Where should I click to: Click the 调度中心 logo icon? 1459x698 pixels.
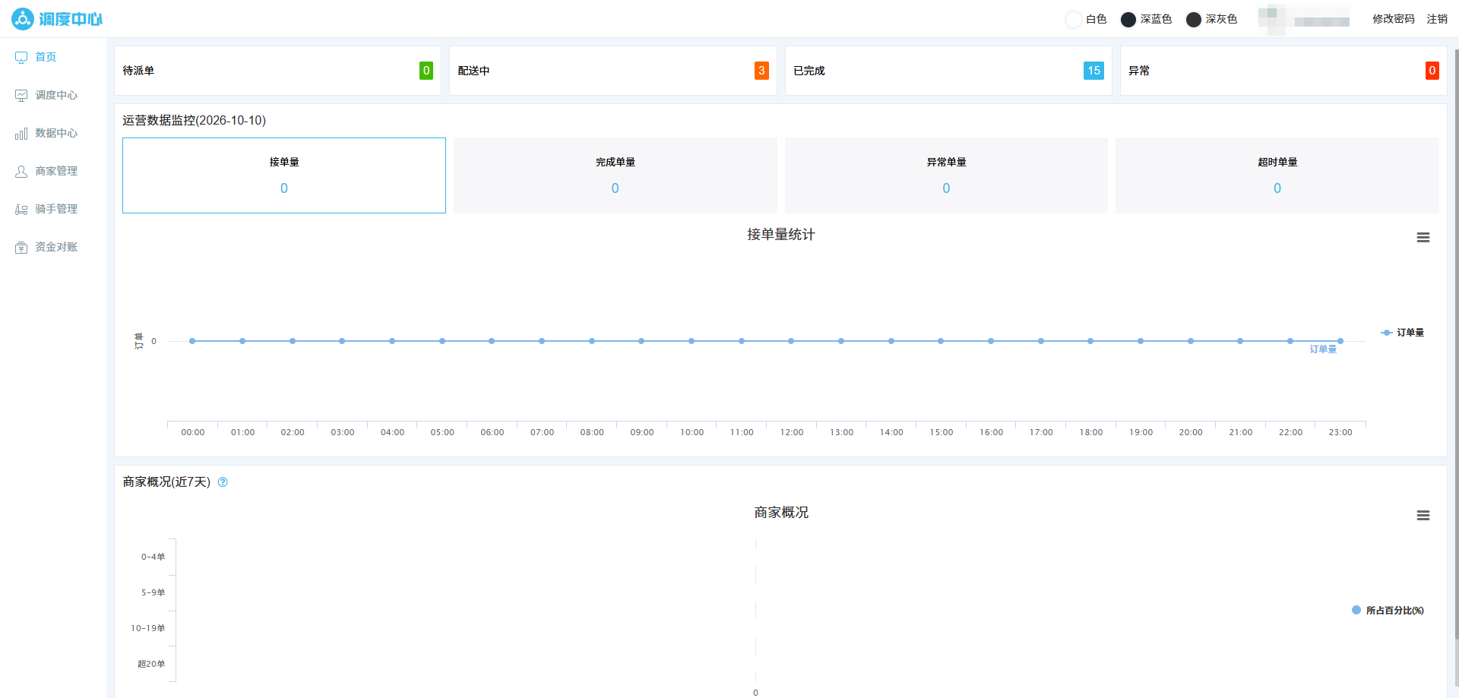23,19
